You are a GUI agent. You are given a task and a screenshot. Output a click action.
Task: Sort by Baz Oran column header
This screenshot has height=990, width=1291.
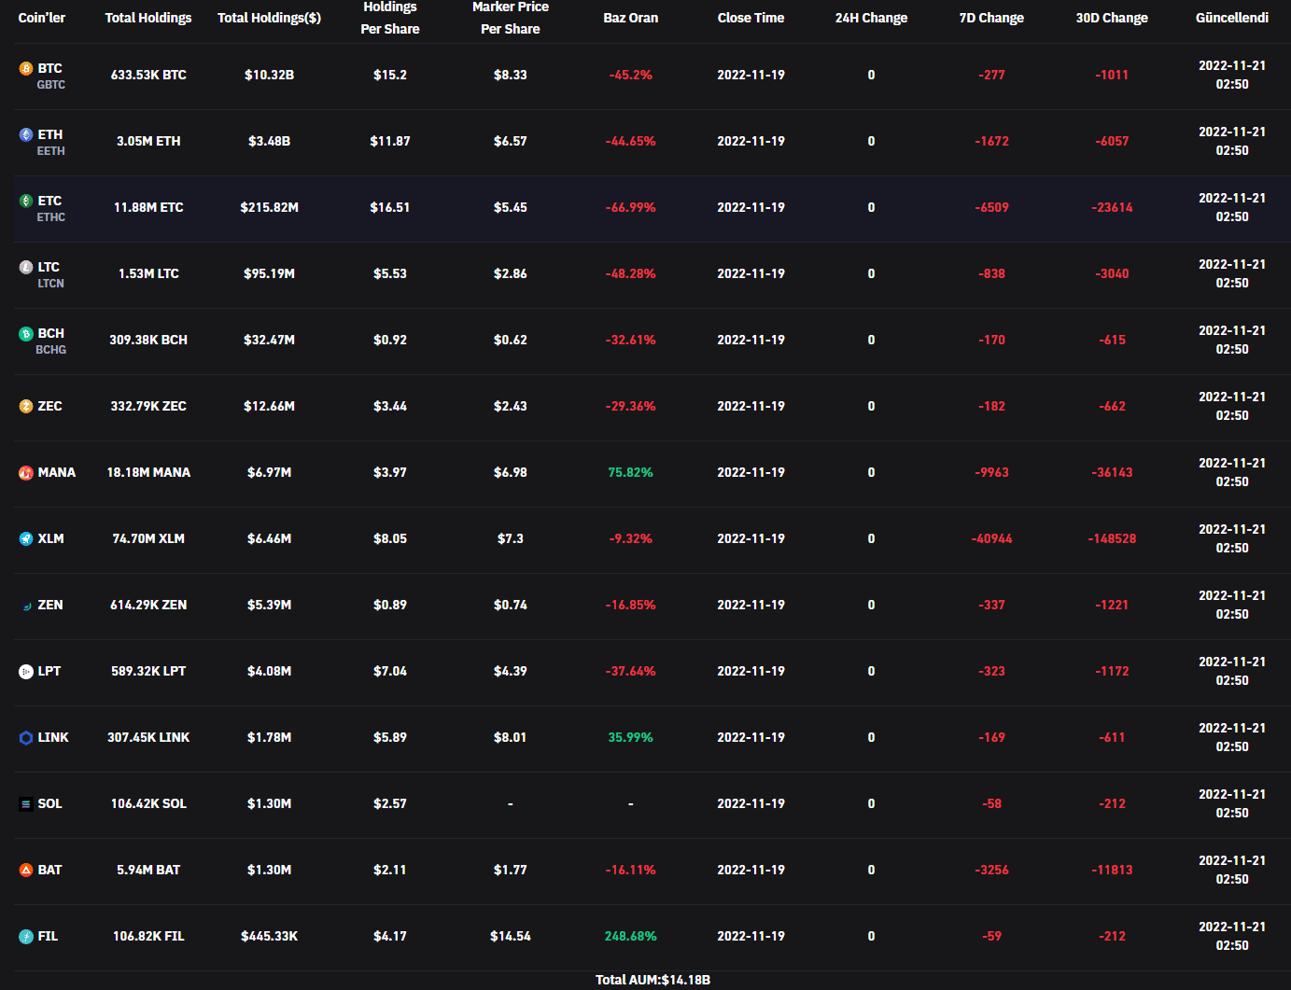click(630, 18)
